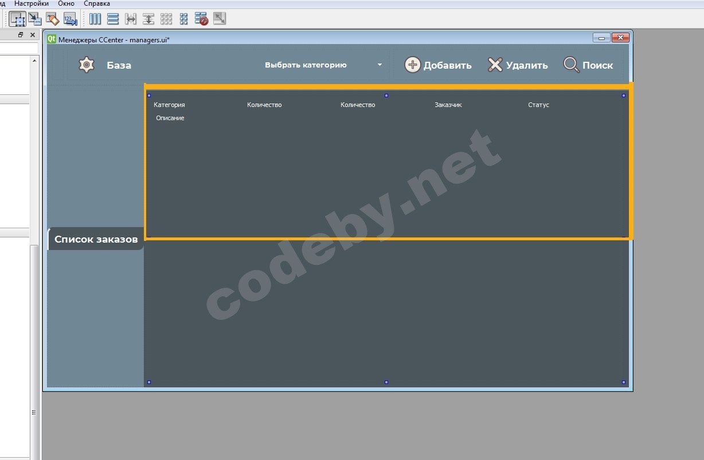Screen dimensions: 704x460
Task: Apply Lay Out in a Grid
Action: coord(166,19)
